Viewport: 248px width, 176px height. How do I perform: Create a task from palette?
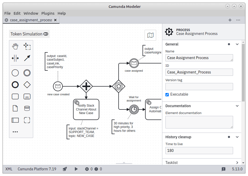point(15,97)
